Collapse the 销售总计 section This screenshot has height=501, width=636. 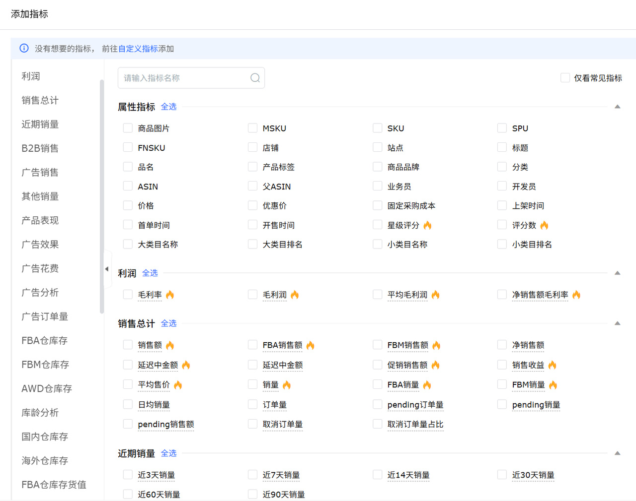pyautogui.click(x=617, y=323)
